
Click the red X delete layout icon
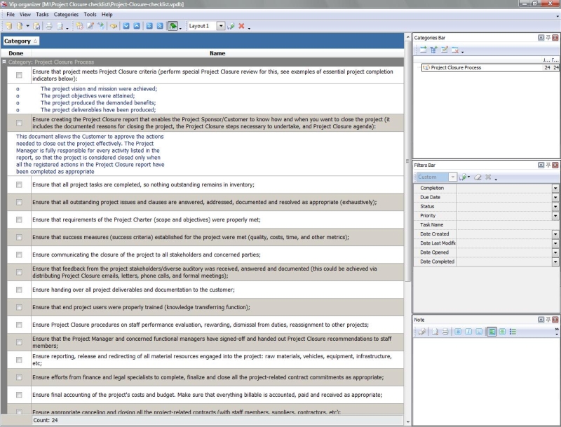(x=241, y=26)
